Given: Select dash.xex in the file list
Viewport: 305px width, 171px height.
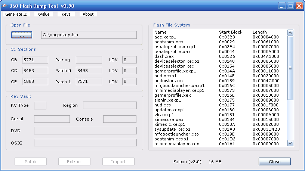Looking at the screenshot, I should (x=220, y=56).
